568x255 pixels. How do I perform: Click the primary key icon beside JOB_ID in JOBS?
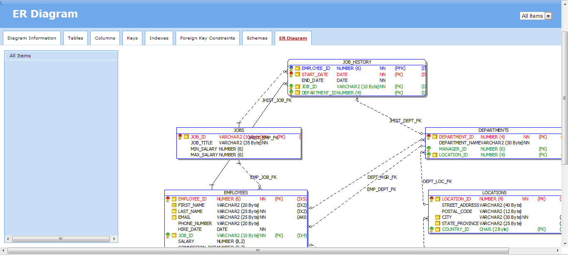180,137
